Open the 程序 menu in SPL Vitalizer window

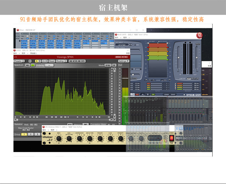coord(52,130)
